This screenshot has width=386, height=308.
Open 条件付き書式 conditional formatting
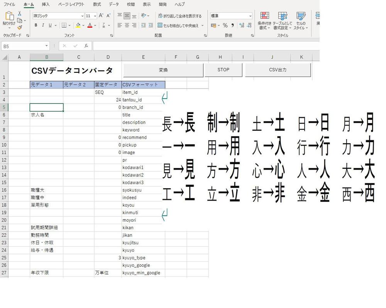click(264, 21)
